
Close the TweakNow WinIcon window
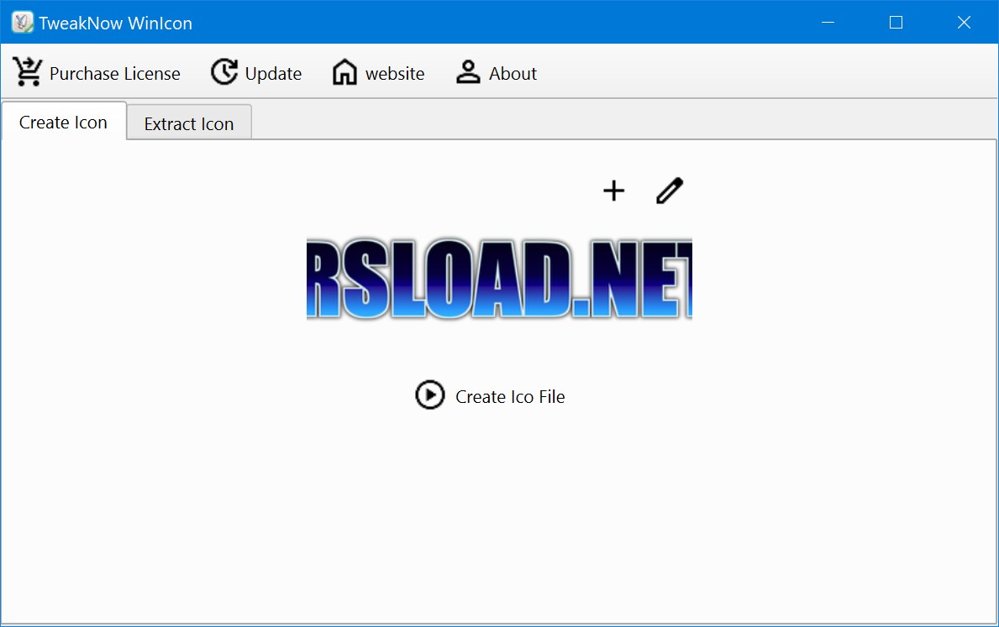[x=964, y=23]
